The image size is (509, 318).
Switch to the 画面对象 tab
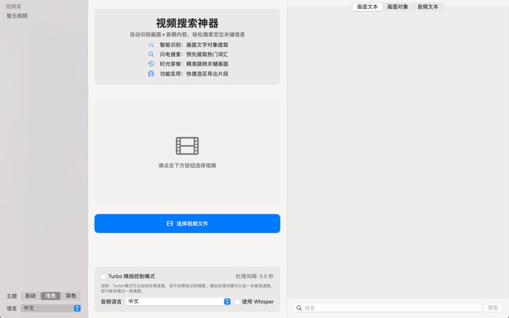coord(397,7)
